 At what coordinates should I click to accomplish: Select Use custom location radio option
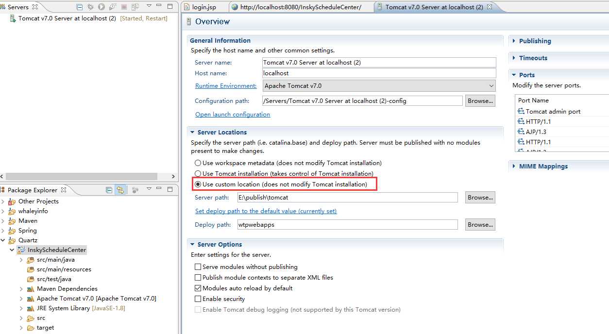[x=198, y=184]
